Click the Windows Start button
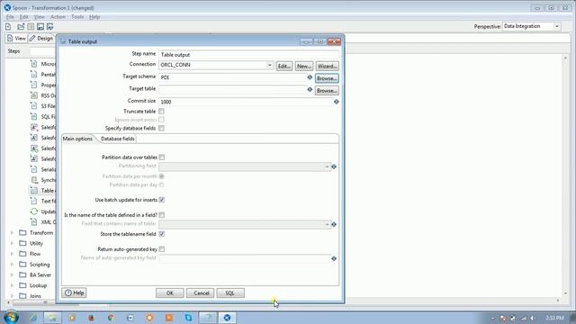Image resolution: width=576 pixels, height=324 pixels. 11,317
